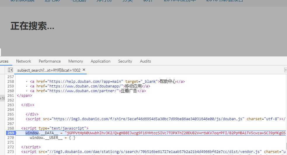
Task: Select the Application tab
Action: tap(100, 61)
